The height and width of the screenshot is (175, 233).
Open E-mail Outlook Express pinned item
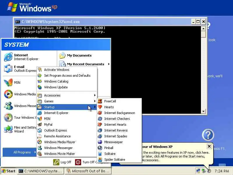[20, 69]
